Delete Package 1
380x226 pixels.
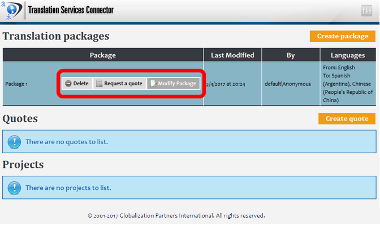(x=77, y=83)
